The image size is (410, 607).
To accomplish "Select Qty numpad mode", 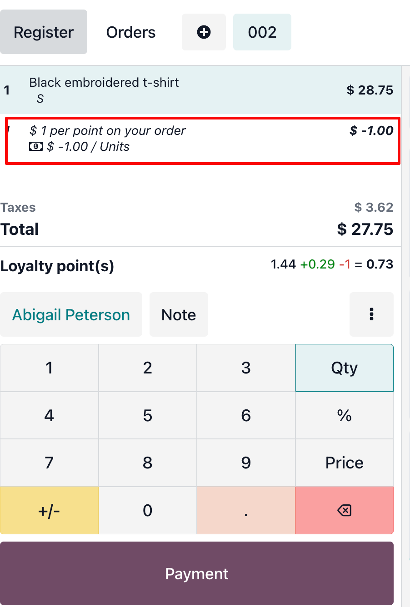I will [345, 368].
